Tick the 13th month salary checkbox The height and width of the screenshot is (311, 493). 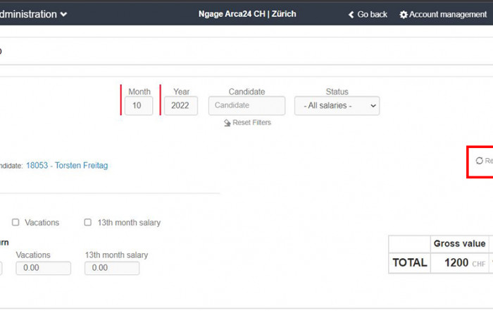88,222
